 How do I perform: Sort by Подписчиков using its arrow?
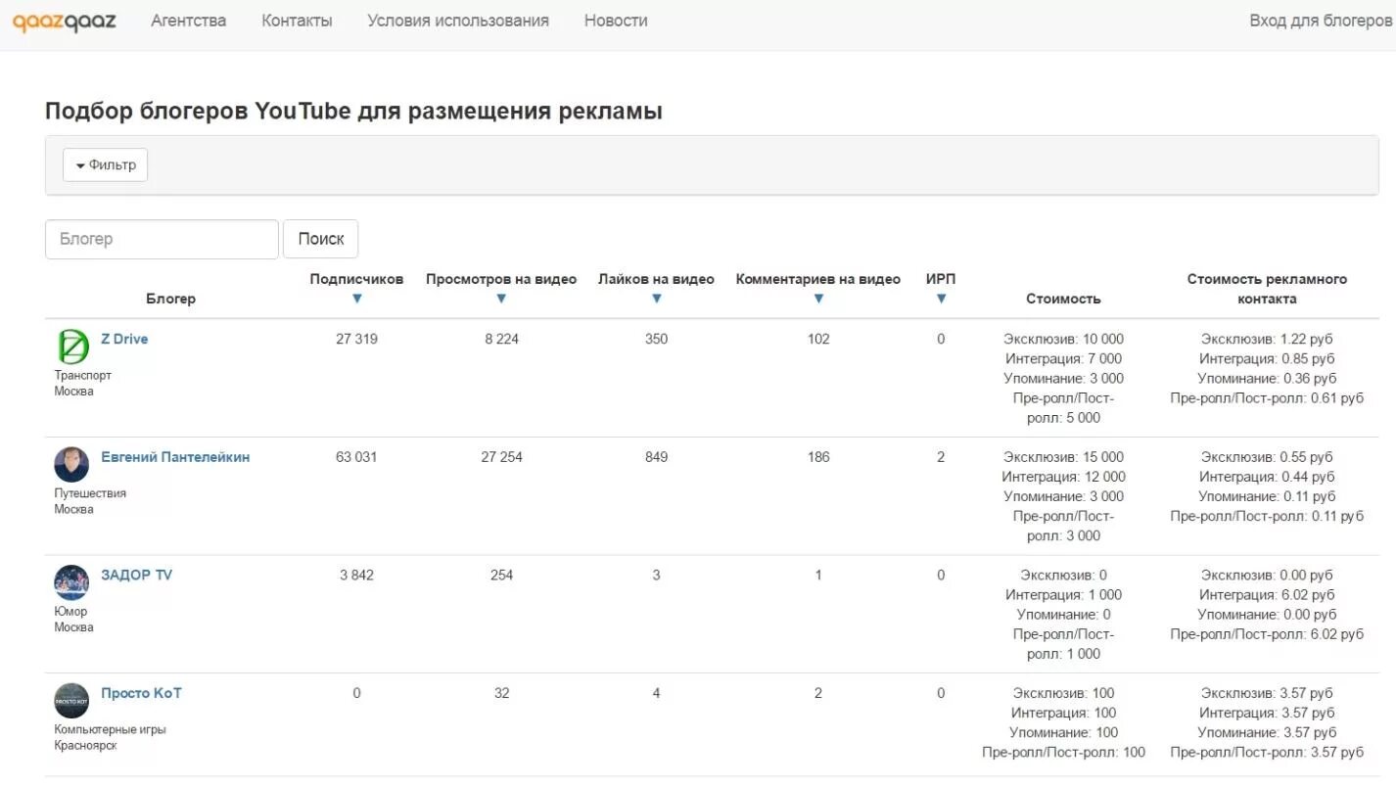pos(356,299)
